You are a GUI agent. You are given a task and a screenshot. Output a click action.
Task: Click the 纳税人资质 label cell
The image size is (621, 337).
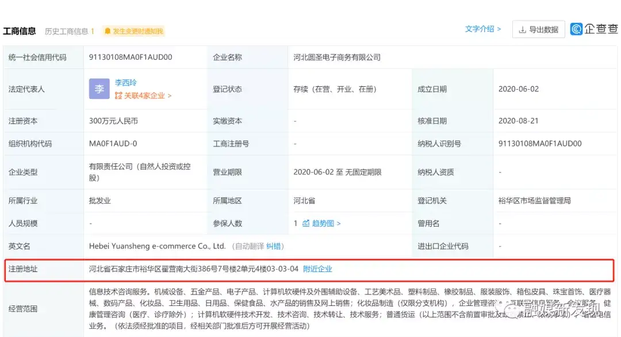tap(453, 173)
